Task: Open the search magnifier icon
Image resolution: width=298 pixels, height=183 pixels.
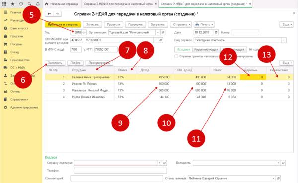Action: pyautogui.click(x=29, y=4)
